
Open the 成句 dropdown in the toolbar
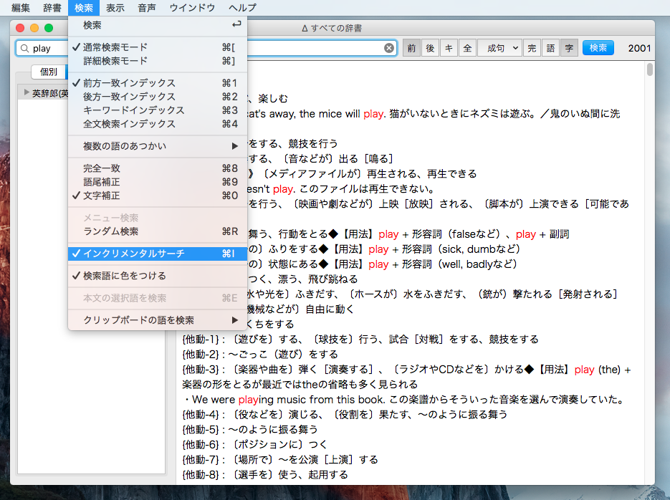point(499,48)
